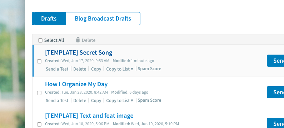Expand Copy to List for Secret Song
This screenshot has height=128, width=284.
pyautogui.click(x=120, y=69)
